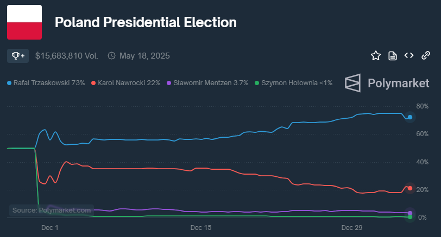Viewport: 441px width, 237px height.
Task: Click the trophy plus icon
Action: pyautogui.click(x=18, y=55)
